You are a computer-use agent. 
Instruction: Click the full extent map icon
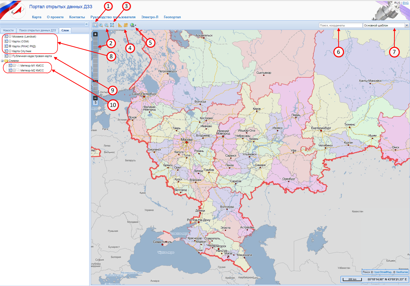tap(112, 25)
